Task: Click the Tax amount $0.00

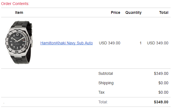Action: click(x=163, y=92)
